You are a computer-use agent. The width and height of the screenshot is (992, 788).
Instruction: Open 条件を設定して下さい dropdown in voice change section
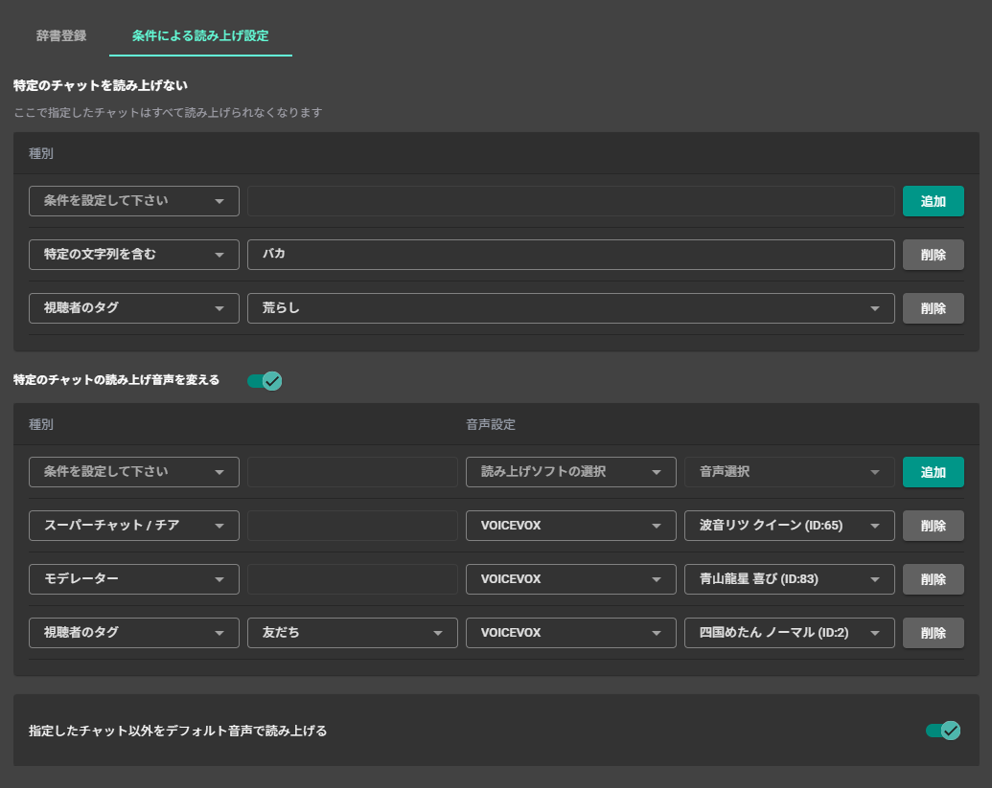coord(134,472)
